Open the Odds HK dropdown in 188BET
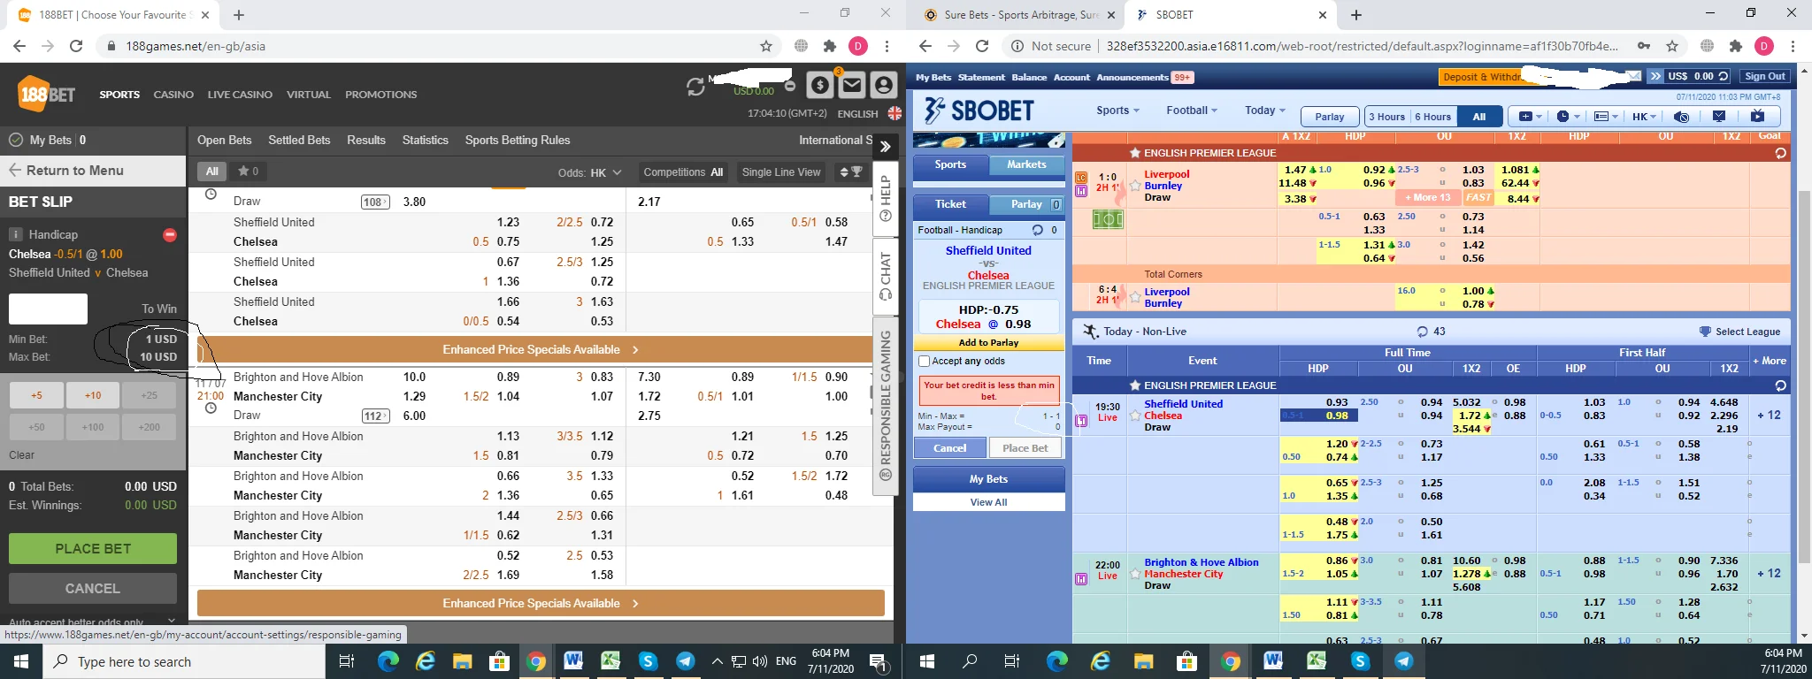The image size is (1812, 679). [x=590, y=172]
